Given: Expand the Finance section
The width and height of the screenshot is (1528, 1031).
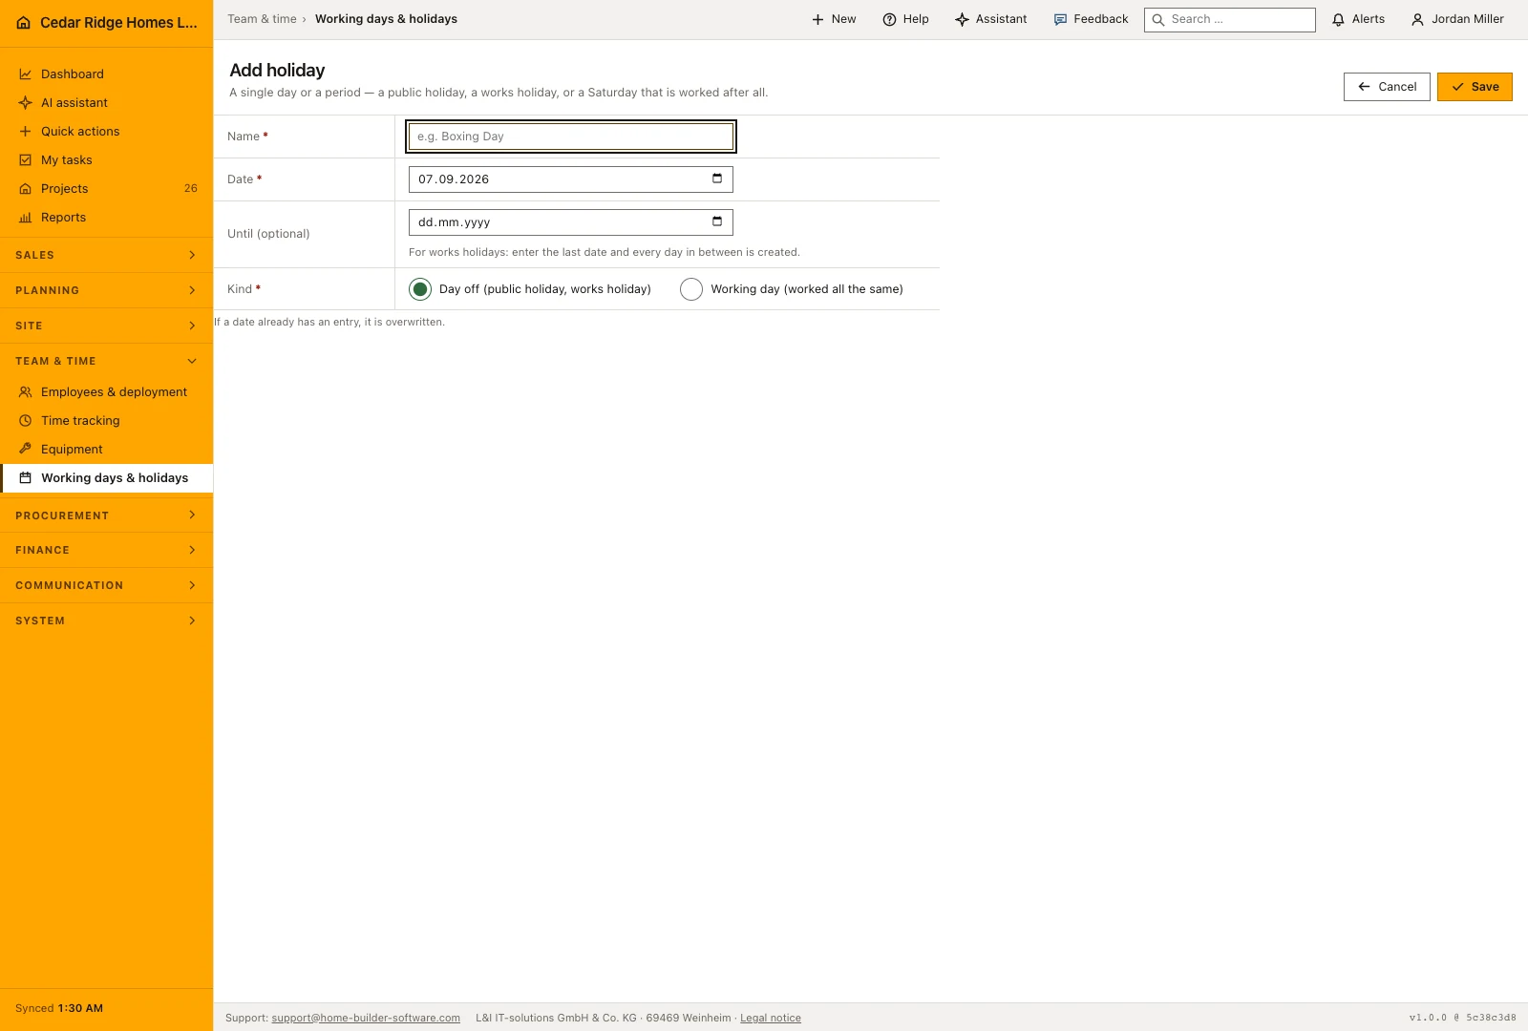Looking at the screenshot, I should click(106, 550).
